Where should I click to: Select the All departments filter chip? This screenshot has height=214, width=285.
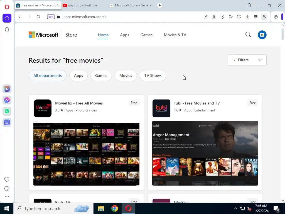(x=48, y=76)
